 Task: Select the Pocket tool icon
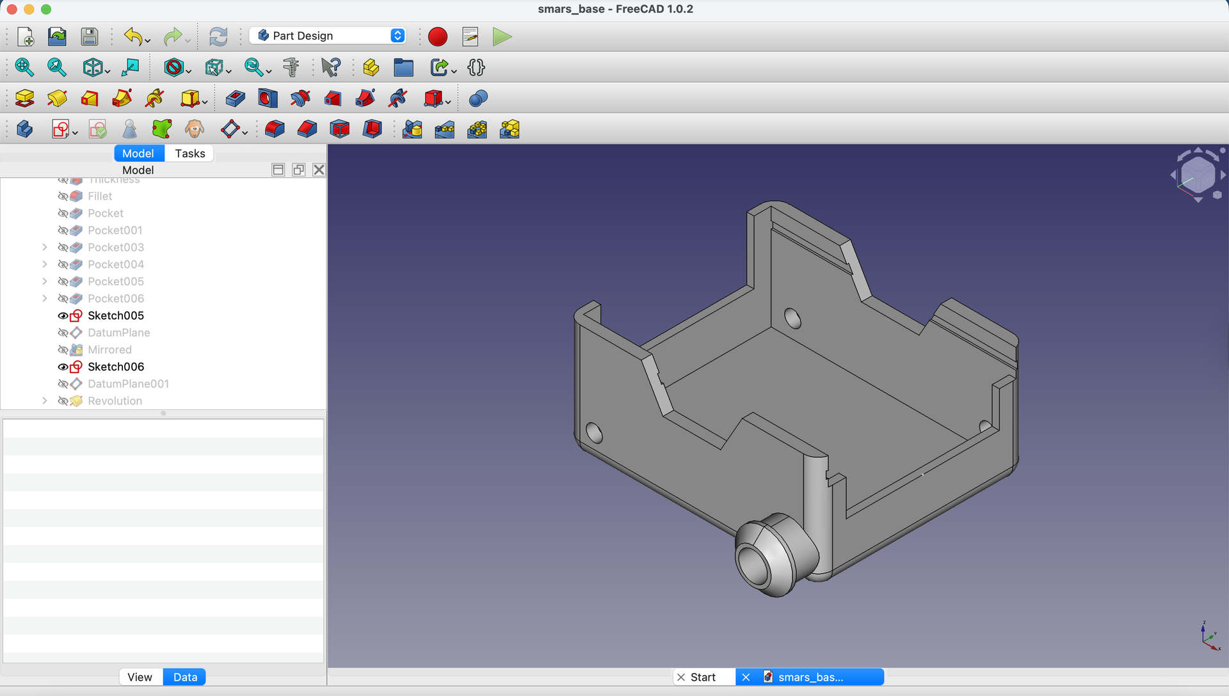[236, 98]
